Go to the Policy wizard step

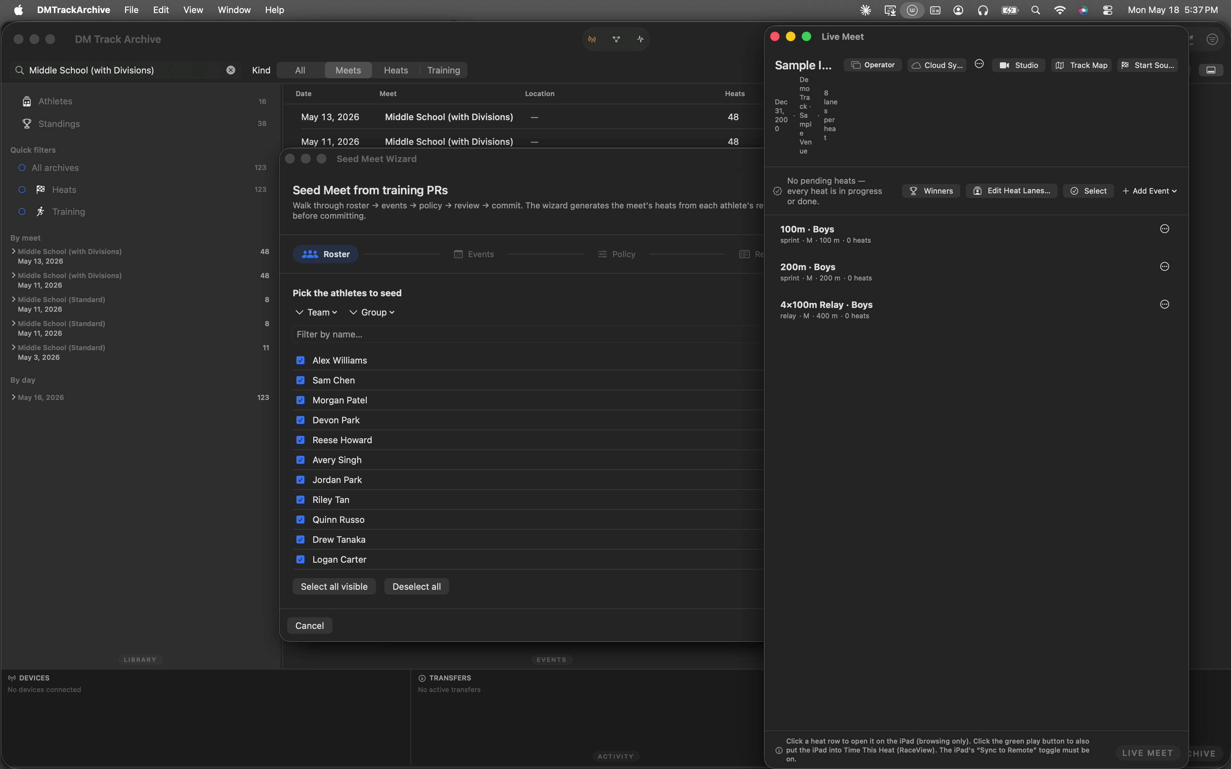(x=617, y=254)
